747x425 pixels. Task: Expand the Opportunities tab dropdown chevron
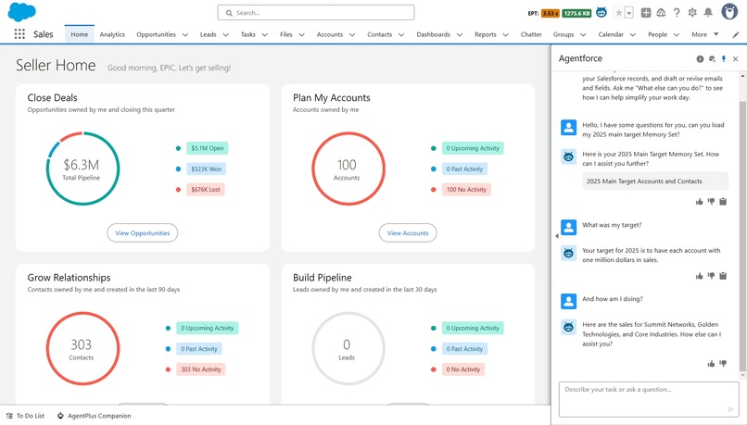pos(185,35)
